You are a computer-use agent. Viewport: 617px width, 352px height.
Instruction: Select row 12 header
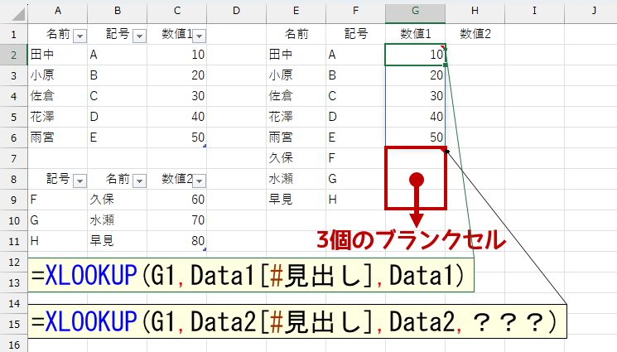[14, 262]
